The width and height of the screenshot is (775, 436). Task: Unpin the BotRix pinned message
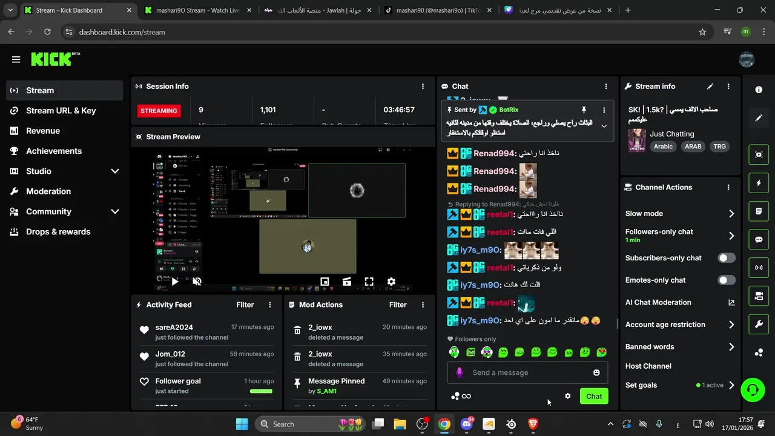point(584,110)
